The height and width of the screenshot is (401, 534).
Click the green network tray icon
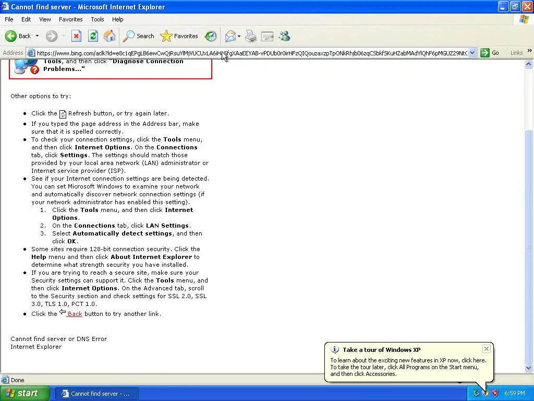click(476, 394)
